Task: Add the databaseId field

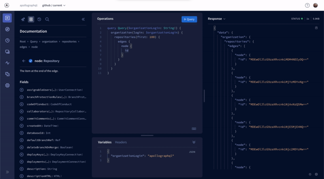Action: click(x=21, y=133)
